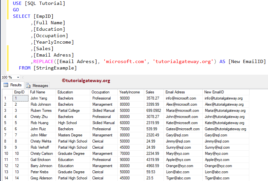Screen dimensions: 268x181
Task: Click the row header number 7
Action: (x=7, y=135)
